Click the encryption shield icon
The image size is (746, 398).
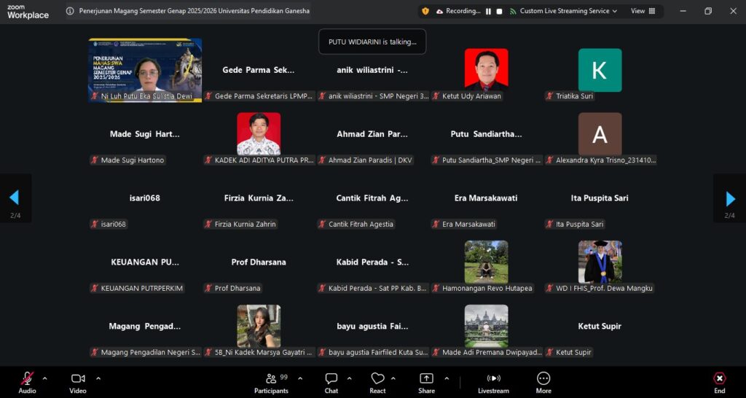coord(425,11)
